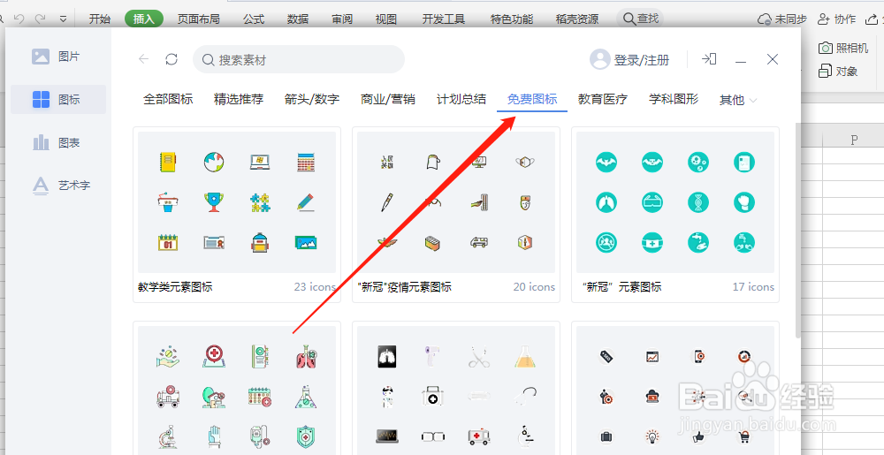Pin the panel with dock icon
The image size is (884, 455).
coord(709,58)
